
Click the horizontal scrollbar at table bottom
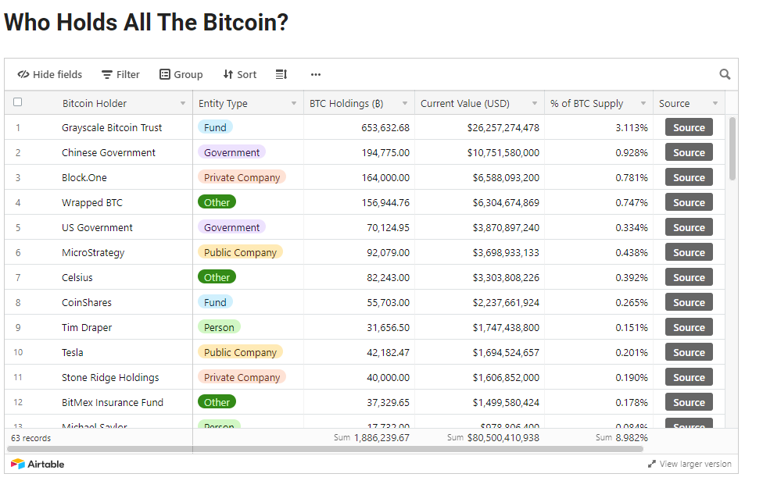[325, 449]
